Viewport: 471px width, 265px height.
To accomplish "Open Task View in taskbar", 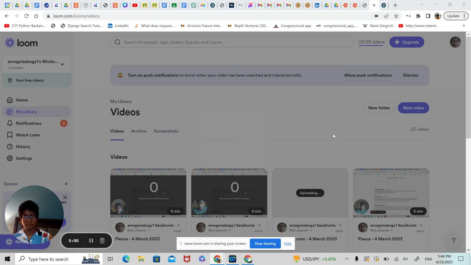I will point(110,259).
